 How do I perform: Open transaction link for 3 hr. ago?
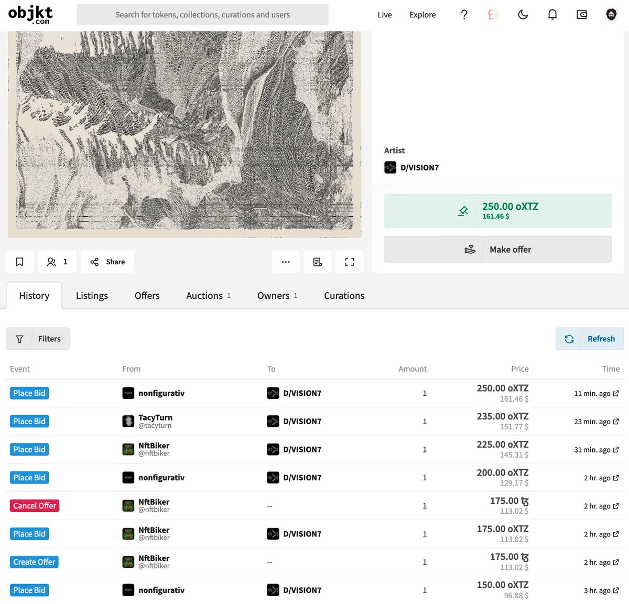(616, 590)
